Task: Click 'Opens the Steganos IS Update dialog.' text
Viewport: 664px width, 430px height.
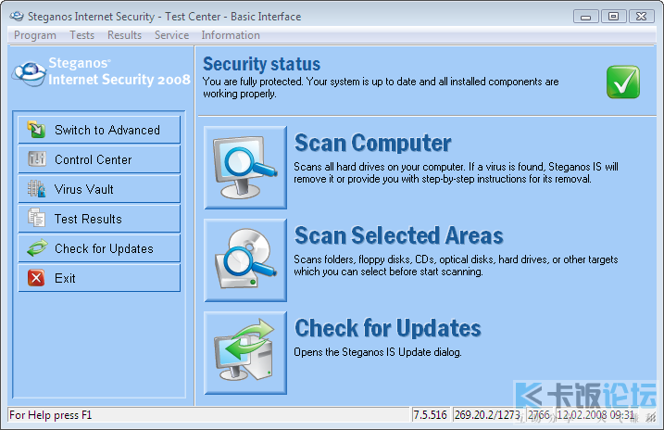Action: tap(378, 352)
